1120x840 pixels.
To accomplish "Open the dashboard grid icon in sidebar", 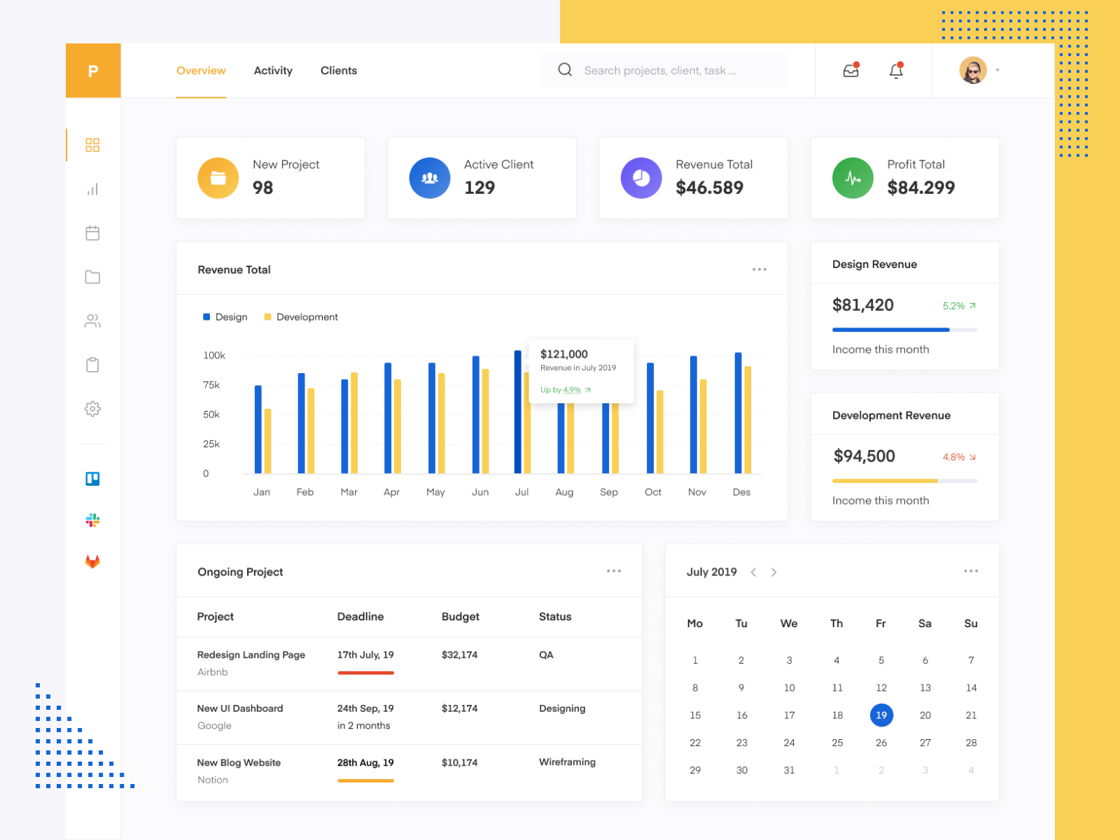I will (92, 145).
